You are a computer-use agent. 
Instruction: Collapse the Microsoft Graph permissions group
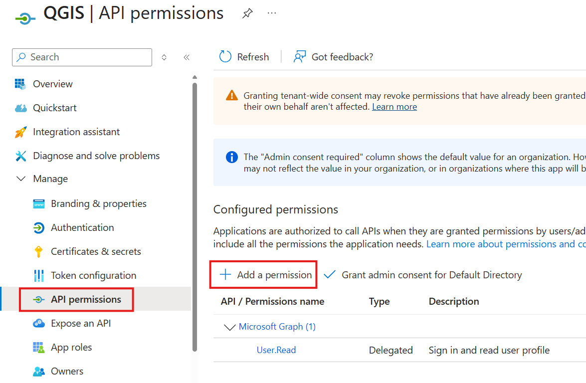click(230, 328)
